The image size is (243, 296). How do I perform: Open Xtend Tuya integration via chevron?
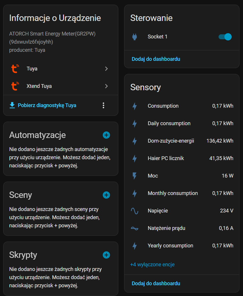click(x=106, y=86)
